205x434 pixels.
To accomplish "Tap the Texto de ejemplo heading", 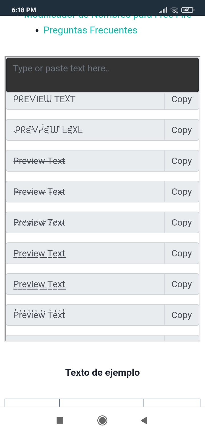I will coord(102,372).
